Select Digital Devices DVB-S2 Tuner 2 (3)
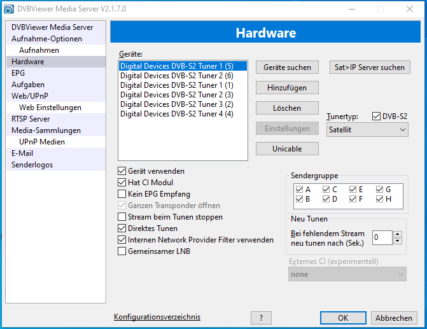This screenshot has height=329, width=427. pyautogui.click(x=183, y=95)
